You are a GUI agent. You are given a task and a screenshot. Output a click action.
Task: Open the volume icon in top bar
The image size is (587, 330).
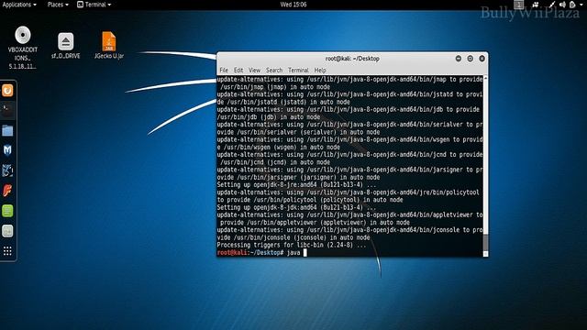562,5
